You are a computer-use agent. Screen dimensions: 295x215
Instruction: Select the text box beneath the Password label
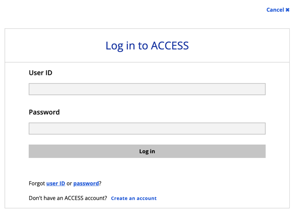click(x=147, y=129)
